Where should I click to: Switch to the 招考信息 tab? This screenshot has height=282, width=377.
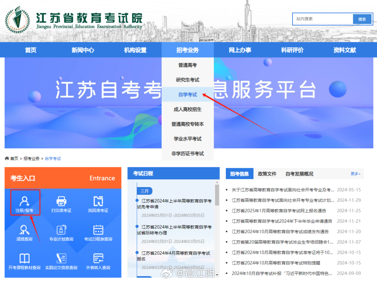coord(239,174)
